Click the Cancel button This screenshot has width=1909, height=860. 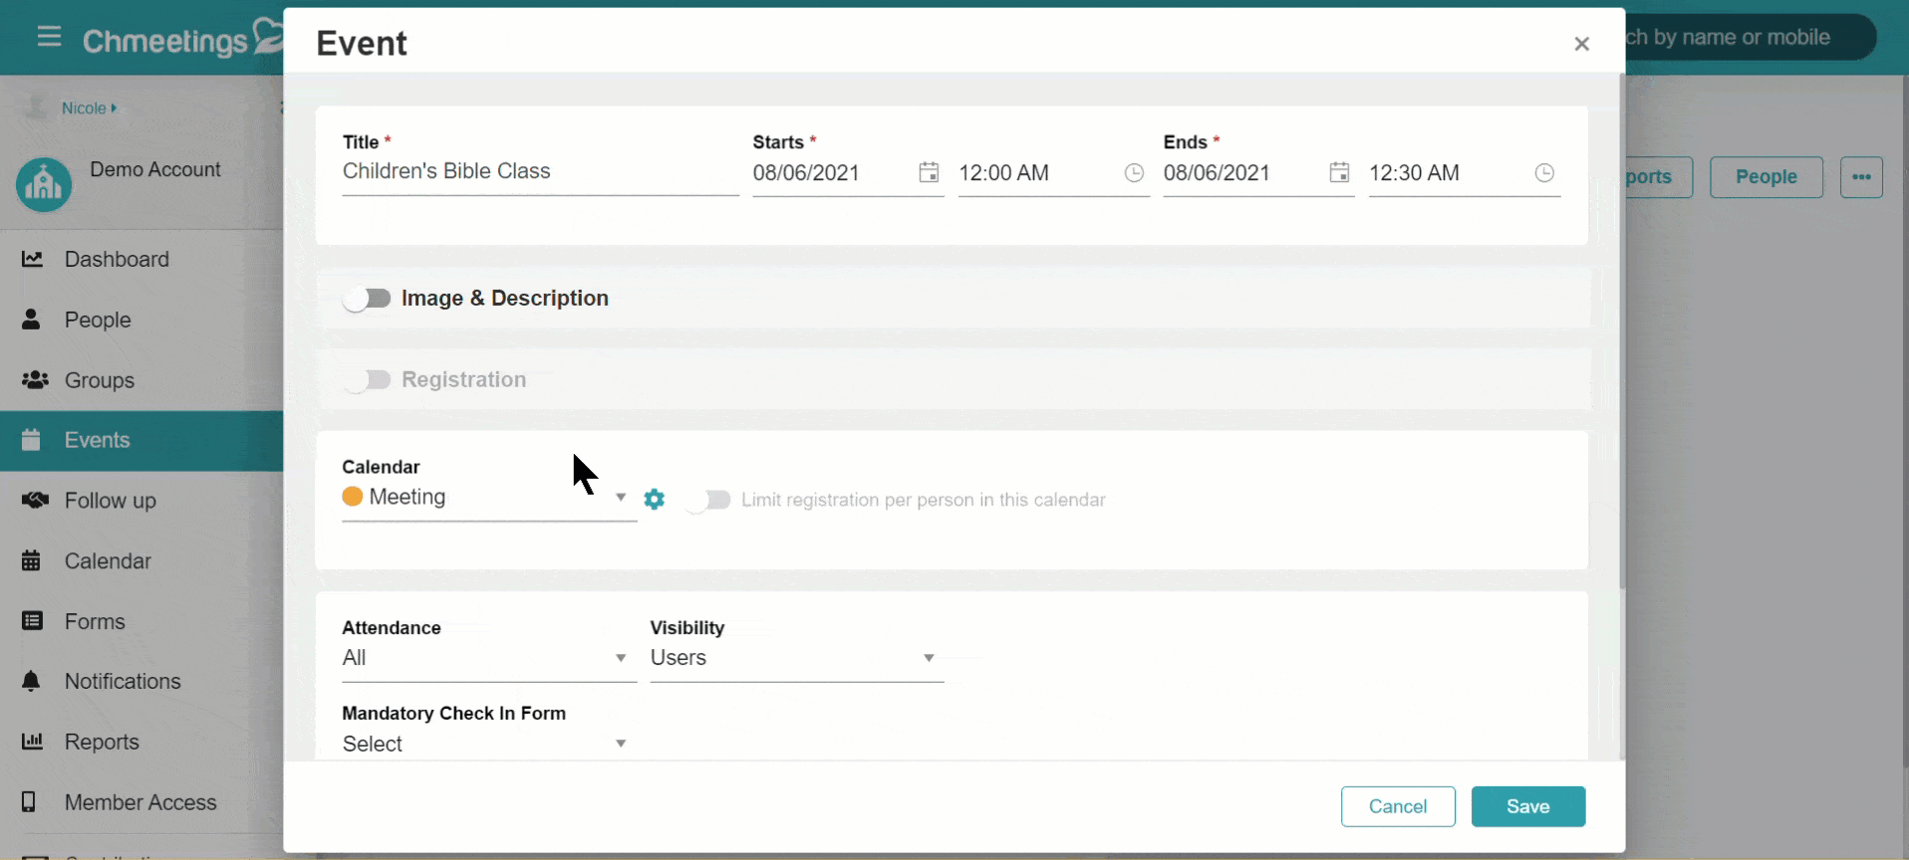[x=1398, y=806]
